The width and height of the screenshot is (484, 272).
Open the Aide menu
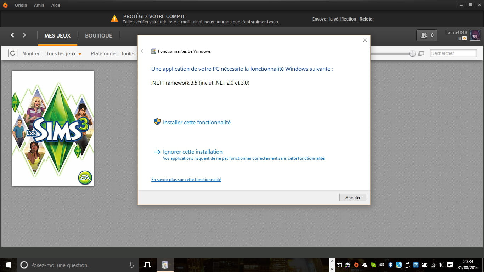(56, 5)
